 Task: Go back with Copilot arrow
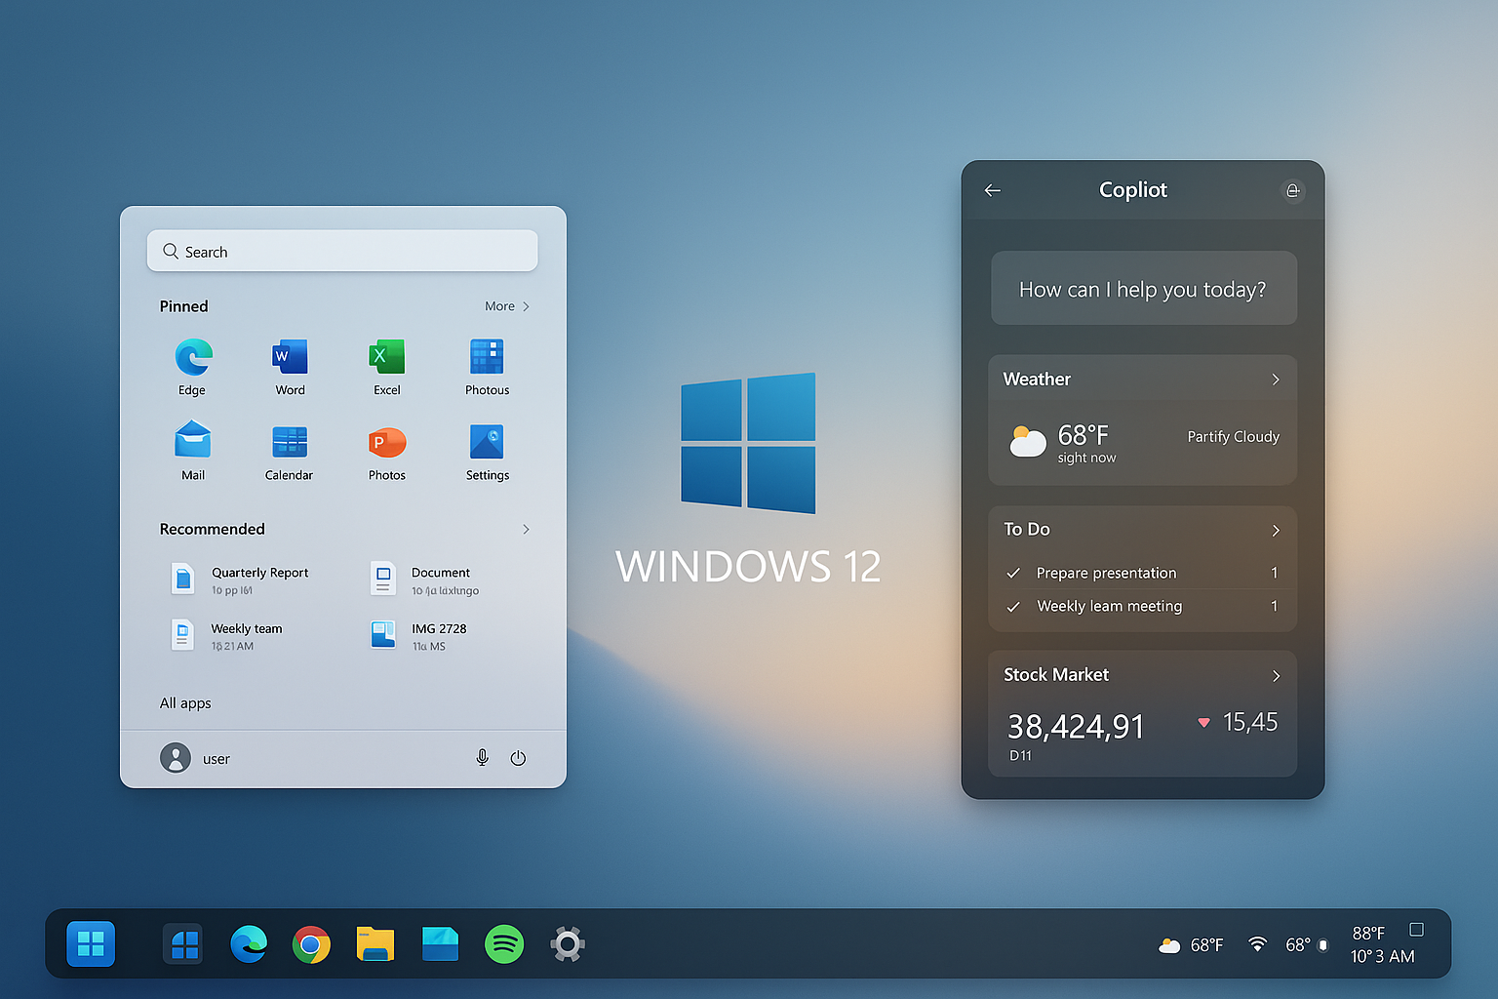(993, 190)
